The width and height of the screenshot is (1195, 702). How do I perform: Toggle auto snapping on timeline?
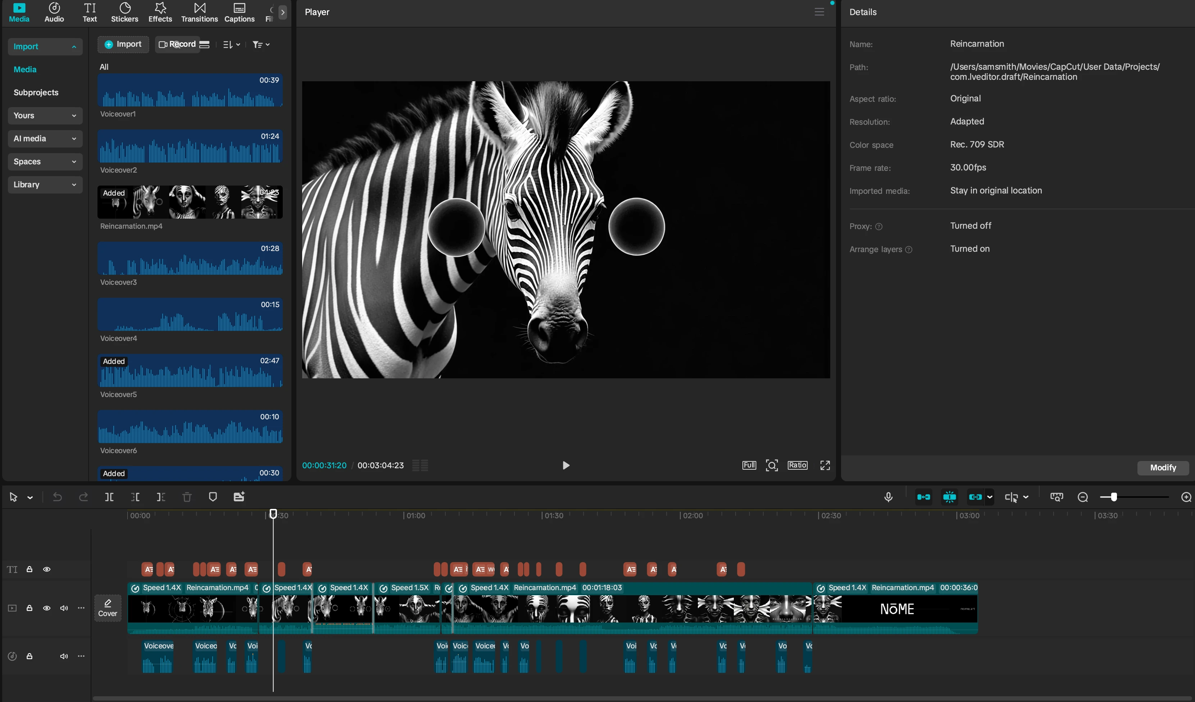(x=949, y=497)
